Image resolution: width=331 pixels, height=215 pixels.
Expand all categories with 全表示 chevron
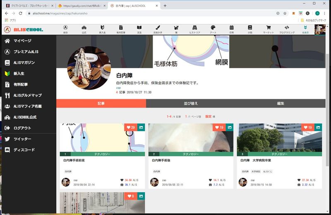click(x=305, y=29)
